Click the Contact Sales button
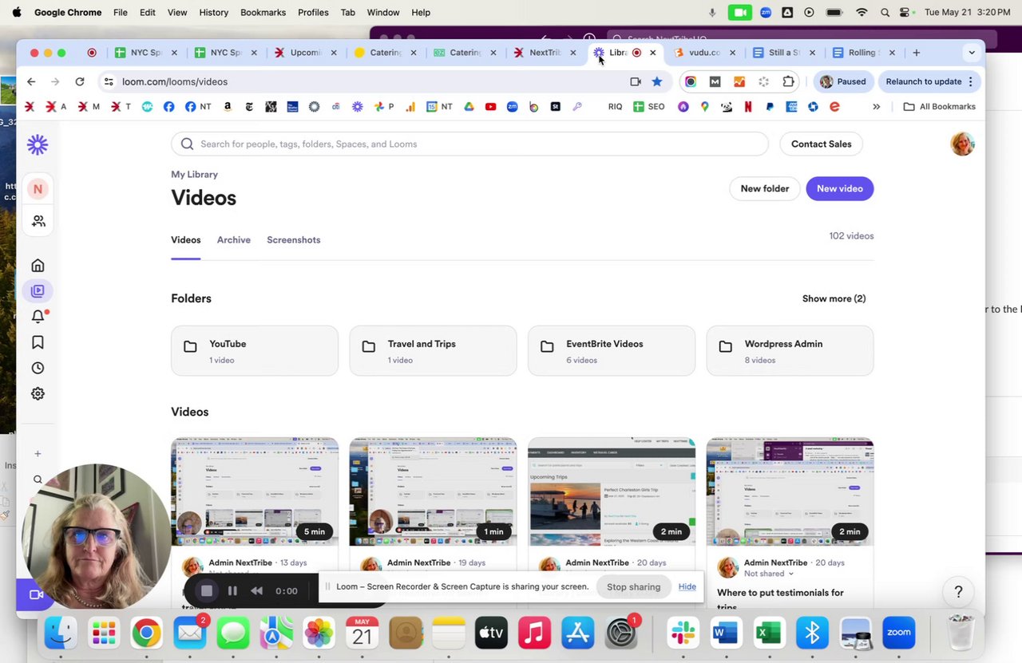This screenshot has height=663, width=1022. [x=821, y=144]
